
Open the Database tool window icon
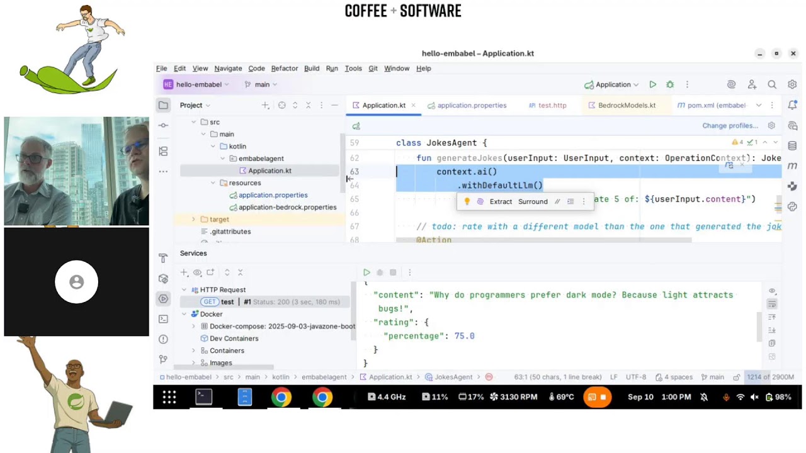[792, 145]
